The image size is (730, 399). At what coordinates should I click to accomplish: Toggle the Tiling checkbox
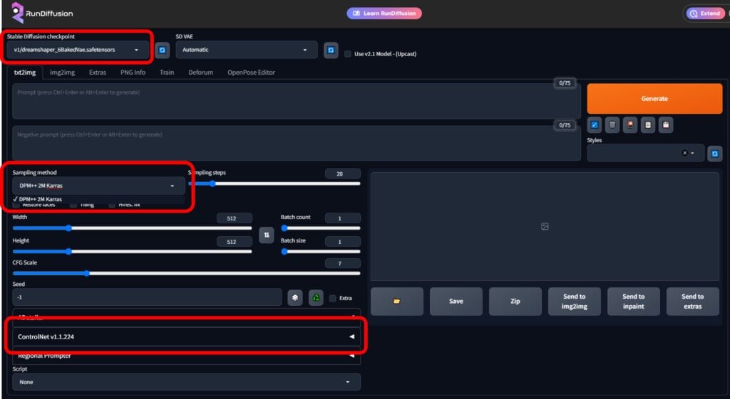73,205
